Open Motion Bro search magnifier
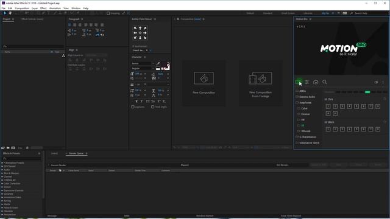 [325, 82]
